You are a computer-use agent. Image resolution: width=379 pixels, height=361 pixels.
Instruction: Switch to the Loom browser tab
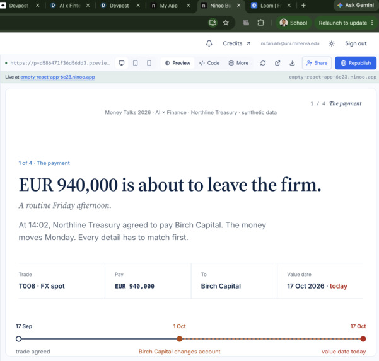pos(271,6)
